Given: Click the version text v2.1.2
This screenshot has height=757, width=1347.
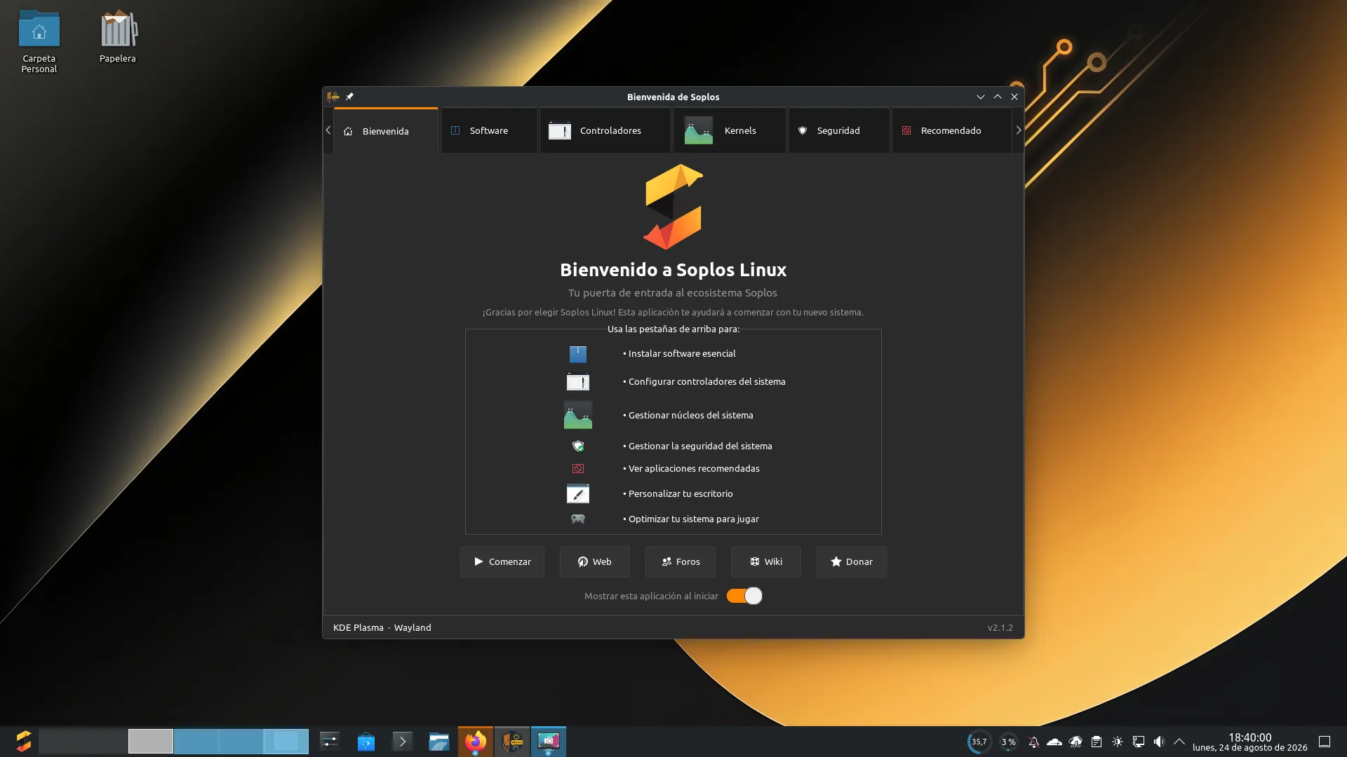Looking at the screenshot, I should [1000, 627].
